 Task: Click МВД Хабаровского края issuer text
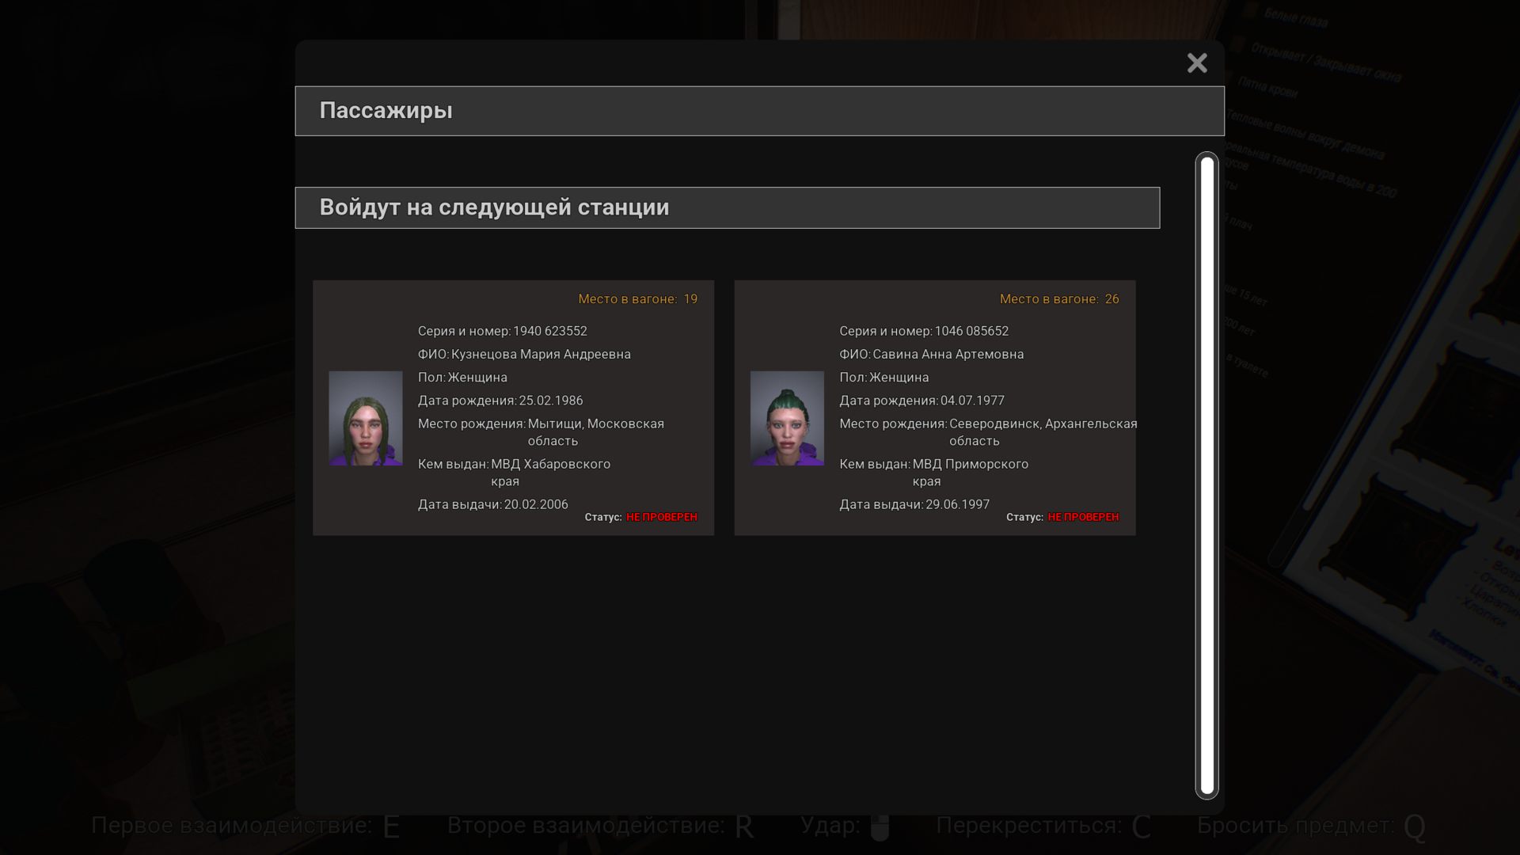pyautogui.click(x=550, y=465)
